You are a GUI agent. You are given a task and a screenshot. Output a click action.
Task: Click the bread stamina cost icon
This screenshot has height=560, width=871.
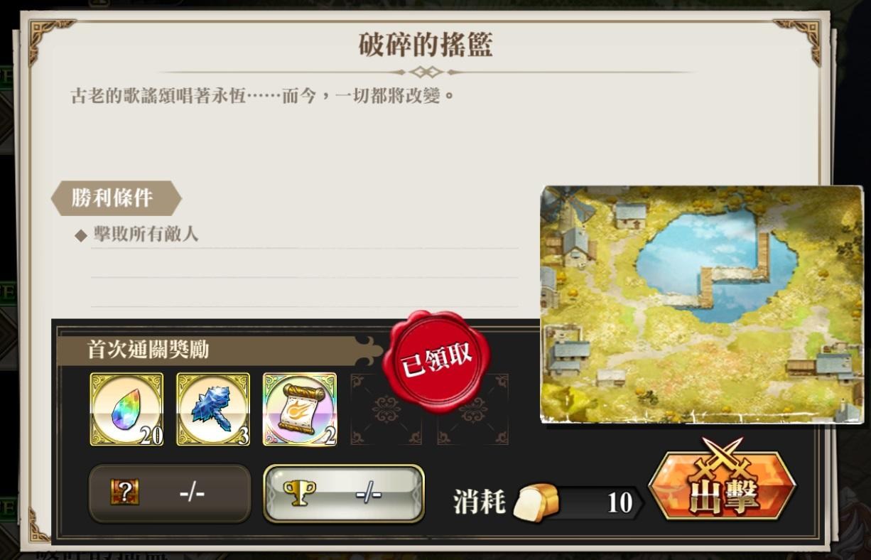point(536,502)
